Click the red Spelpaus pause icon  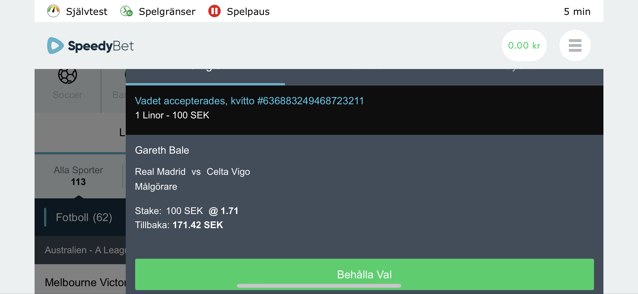tap(214, 11)
